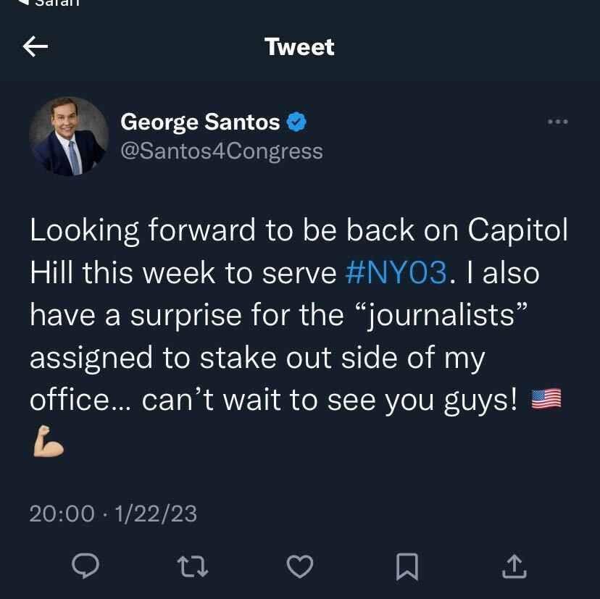This screenshot has height=599, width=600.
Task: Tap the back arrow
Action: pyautogui.click(x=36, y=47)
